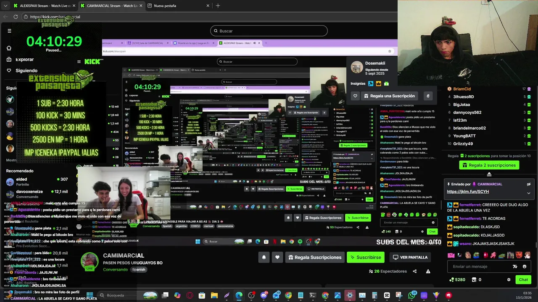
Task: Report the stream with warning triangle icon
Action: [x=428, y=271]
